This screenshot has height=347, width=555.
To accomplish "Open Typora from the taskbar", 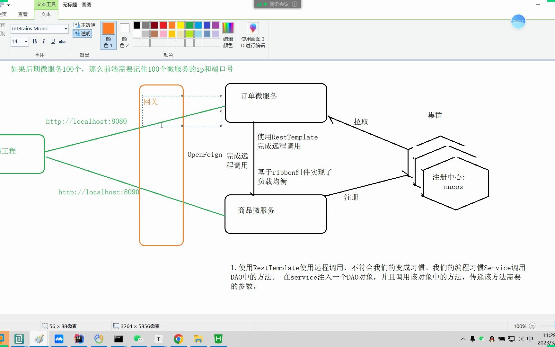I will (158, 339).
